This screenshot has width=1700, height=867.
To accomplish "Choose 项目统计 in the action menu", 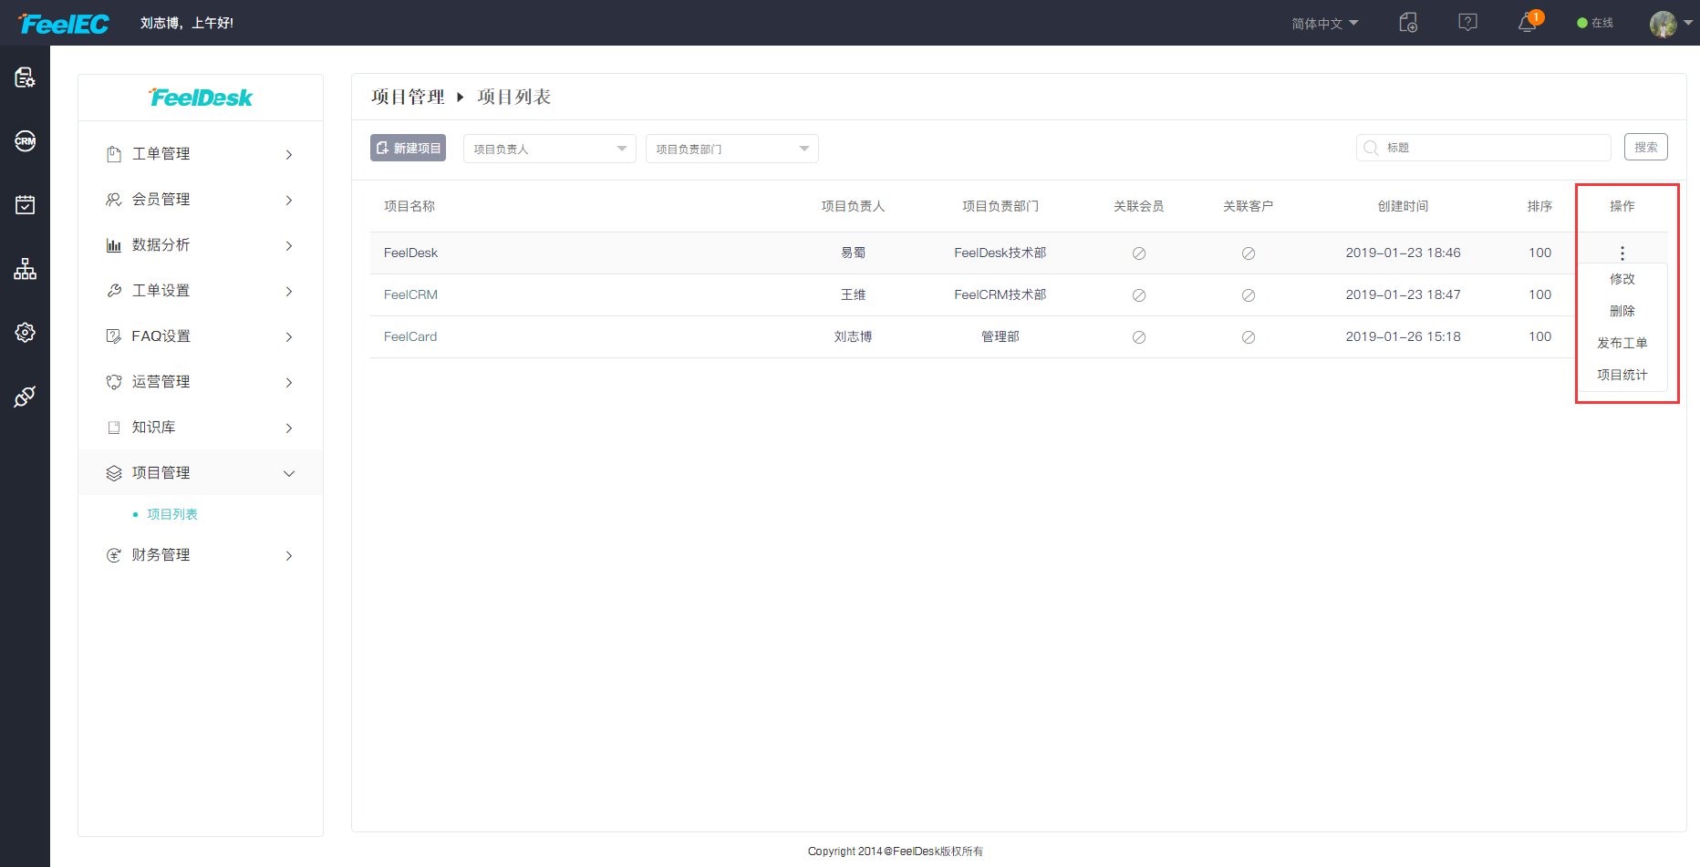I will coord(1622,375).
